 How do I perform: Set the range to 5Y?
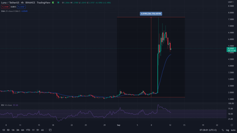pyautogui.click(x=38, y=130)
